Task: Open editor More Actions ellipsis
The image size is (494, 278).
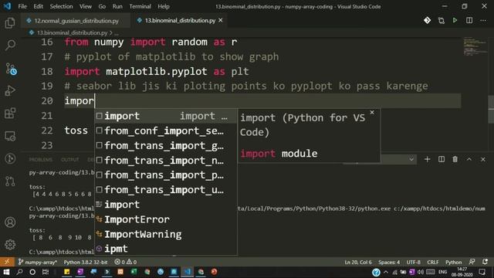Action: [x=483, y=21]
